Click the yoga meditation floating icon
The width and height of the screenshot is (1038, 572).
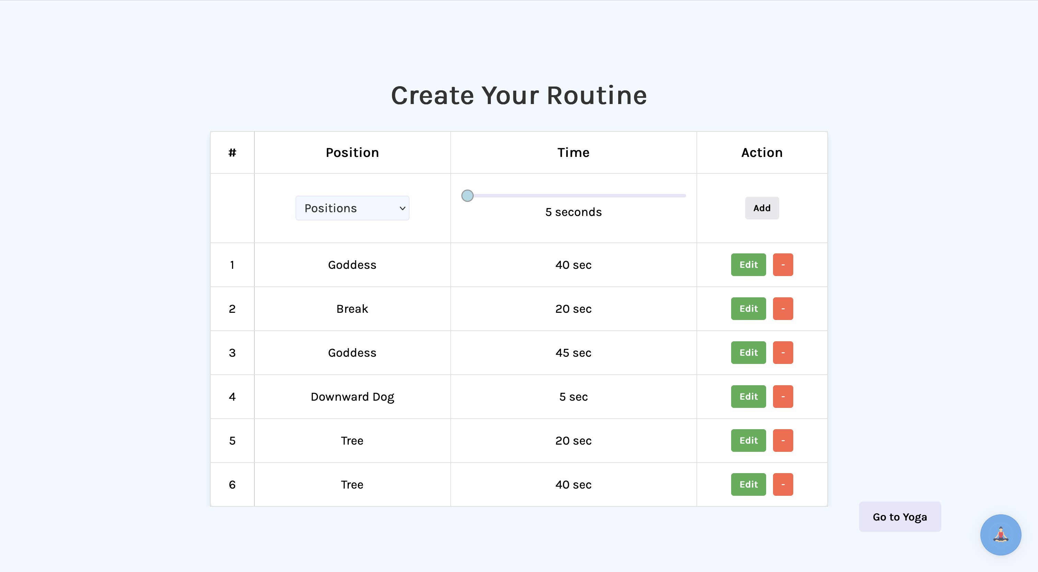tap(1000, 535)
